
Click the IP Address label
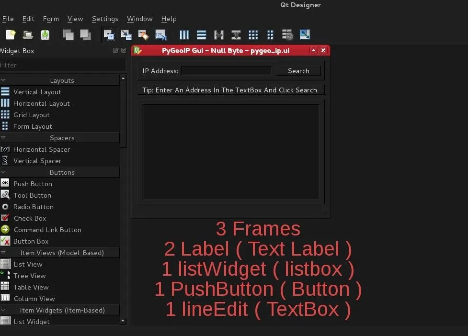(160, 71)
